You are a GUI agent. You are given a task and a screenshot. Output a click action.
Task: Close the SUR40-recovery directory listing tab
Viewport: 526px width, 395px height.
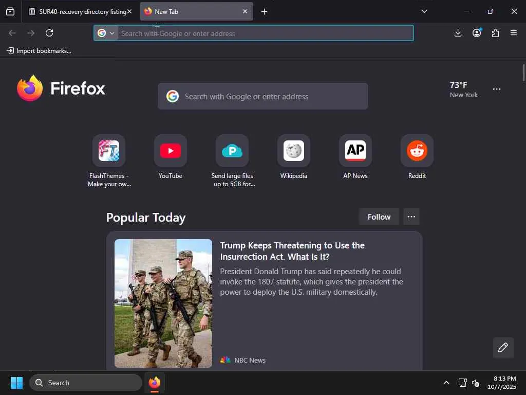(x=129, y=11)
